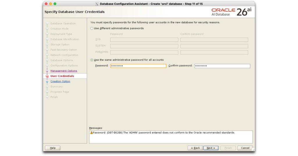Click the SYSTEM password field
The width and height of the screenshot is (298, 156).
[144, 46]
